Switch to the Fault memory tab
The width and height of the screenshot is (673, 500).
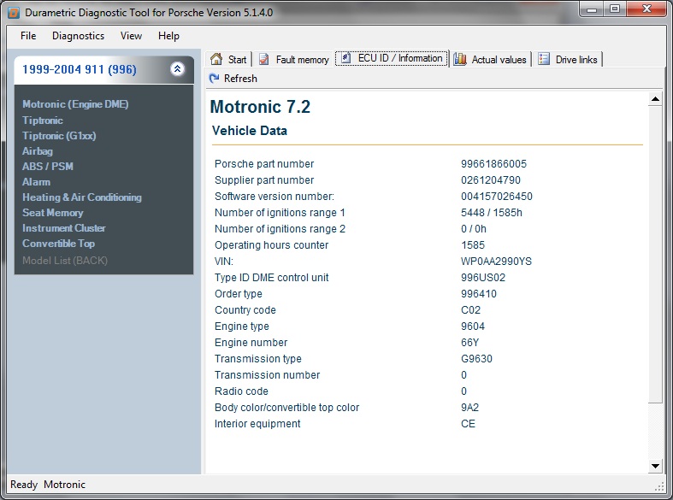[x=294, y=59]
